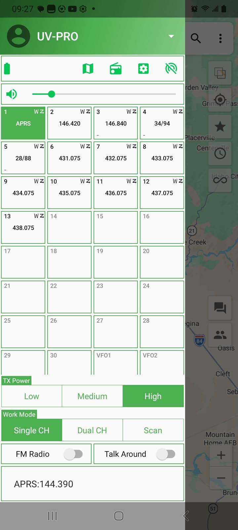Center map on my location
238x530 pixels.
[220, 99]
